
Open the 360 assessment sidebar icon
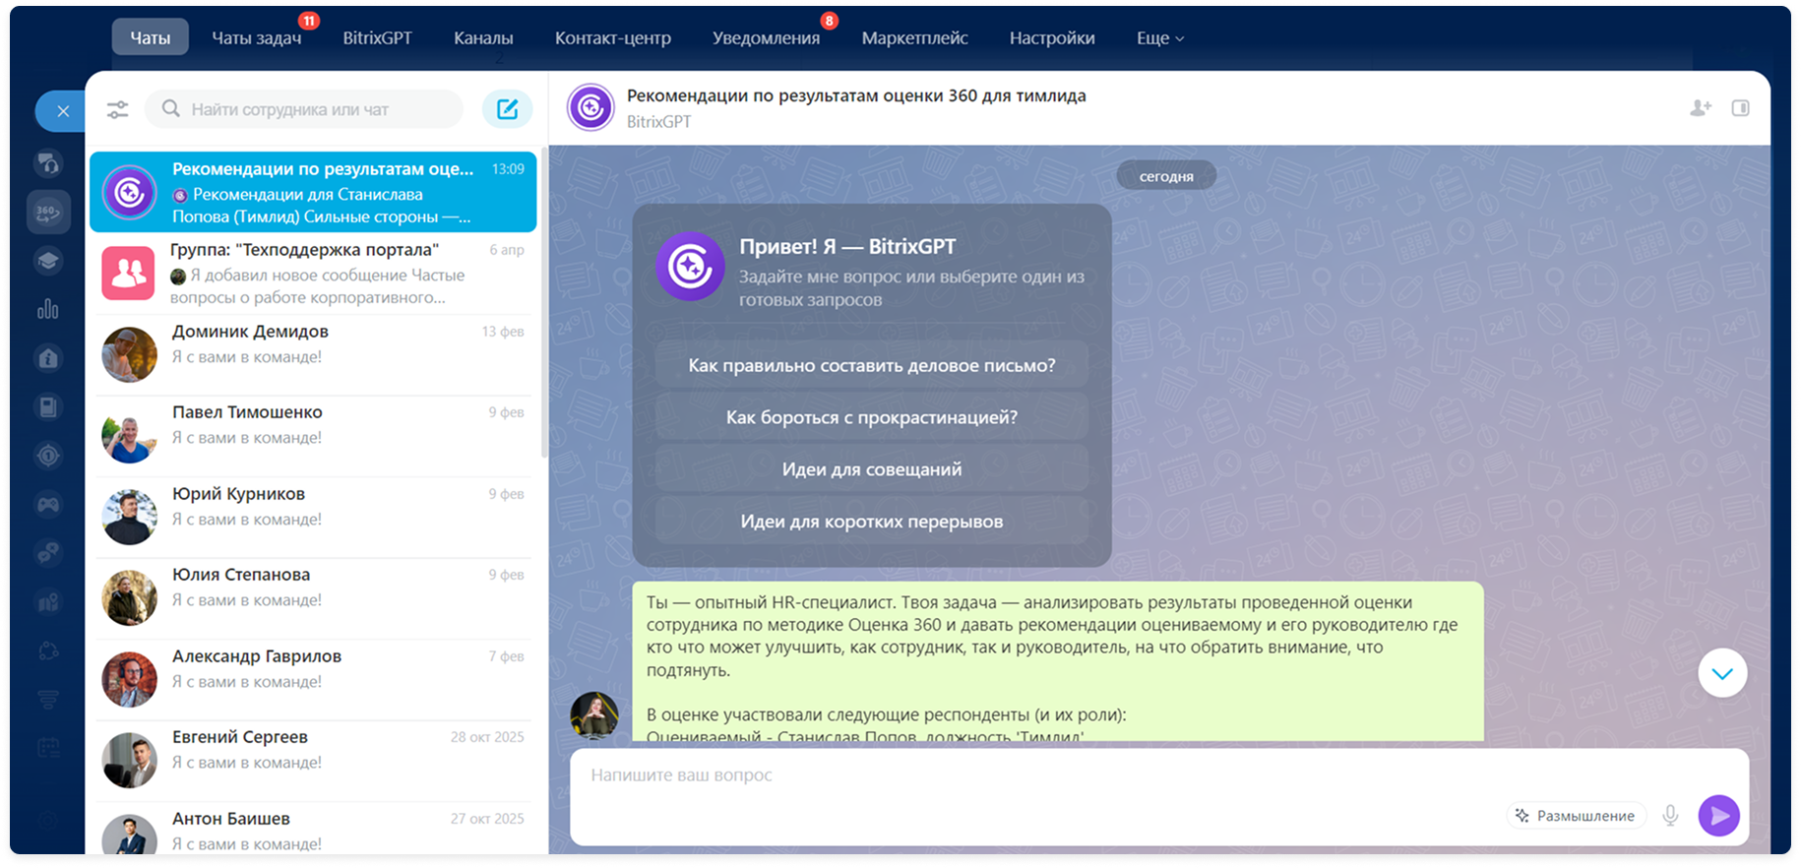[x=48, y=212]
